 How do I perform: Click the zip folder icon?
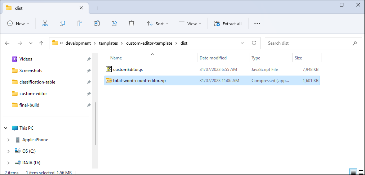tap(109, 81)
